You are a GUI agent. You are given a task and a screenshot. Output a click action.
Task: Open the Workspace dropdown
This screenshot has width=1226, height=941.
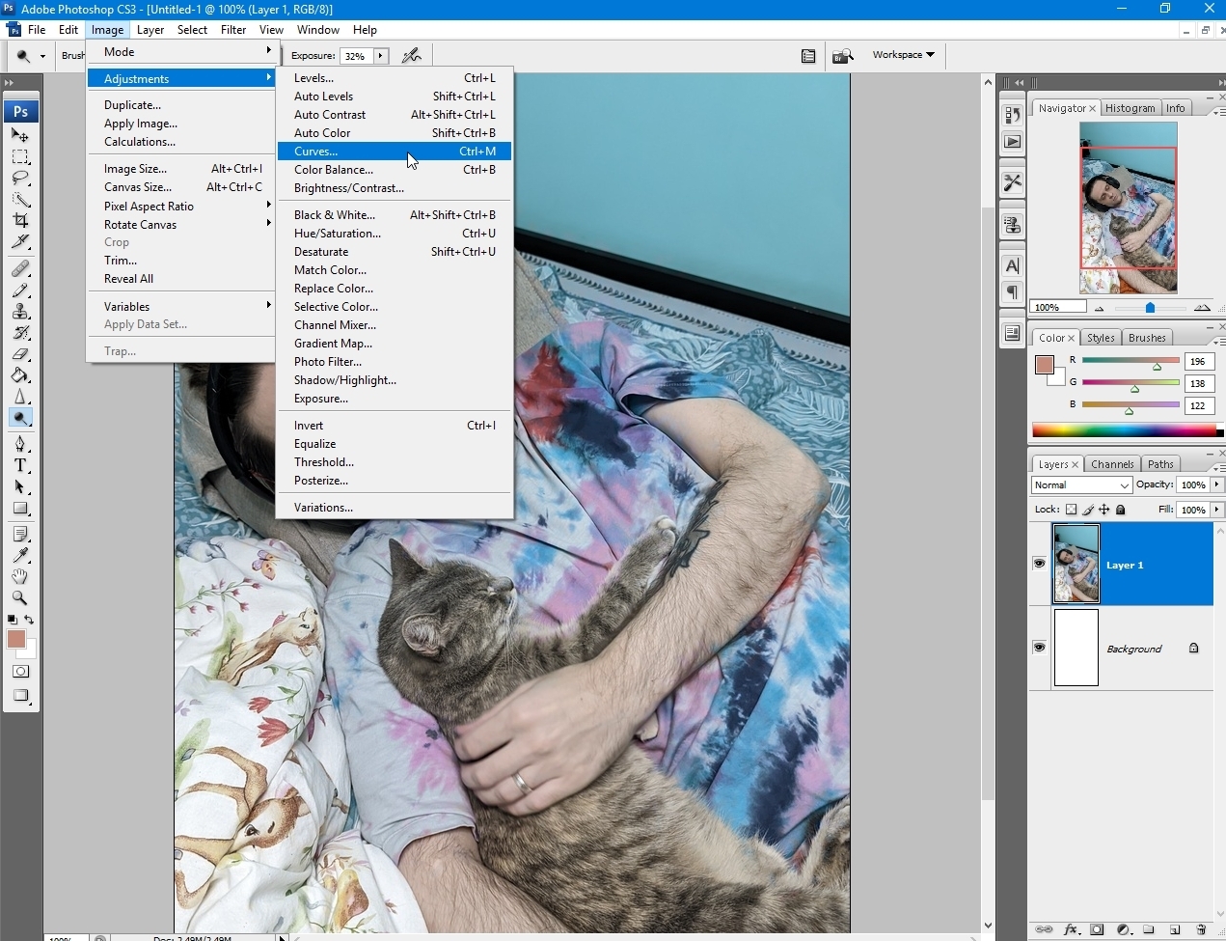pos(903,55)
